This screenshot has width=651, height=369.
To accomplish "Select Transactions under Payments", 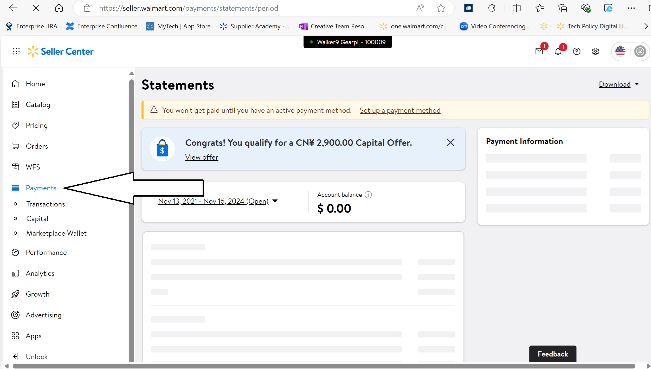I will click(x=46, y=204).
